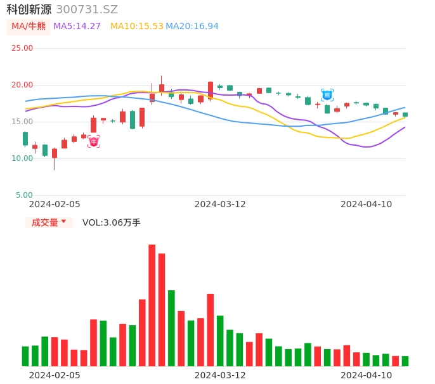Click the tallest green volume bar
Image resolution: width=435 pixels, height=384 pixels.
[x=171, y=328]
